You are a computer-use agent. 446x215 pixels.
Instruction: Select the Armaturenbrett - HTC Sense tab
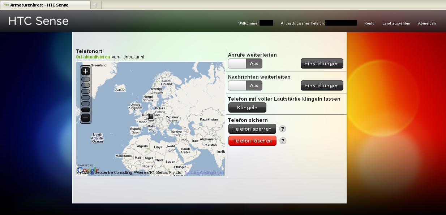click(x=45, y=5)
